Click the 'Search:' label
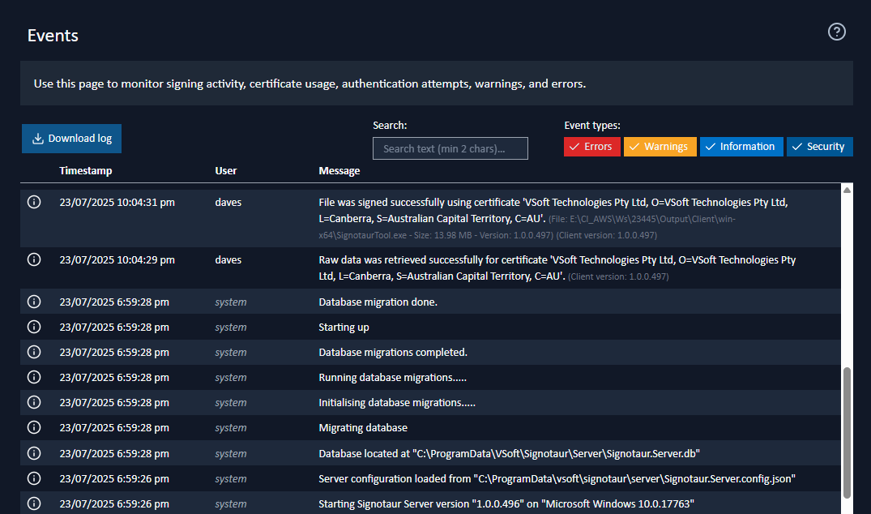871x514 pixels. (x=390, y=125)
